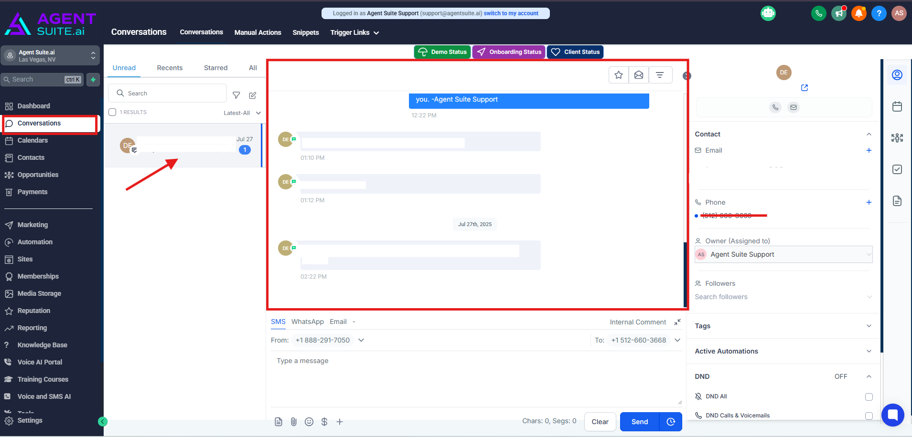Insert a template using document icon

click(279, 422)
